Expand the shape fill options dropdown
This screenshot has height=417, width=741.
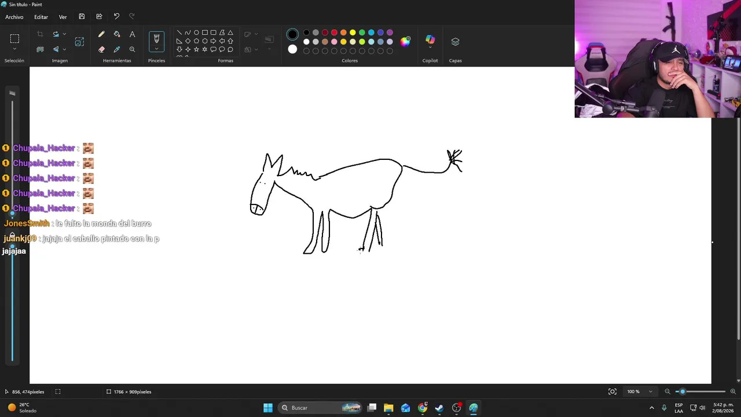pos(256,50)
